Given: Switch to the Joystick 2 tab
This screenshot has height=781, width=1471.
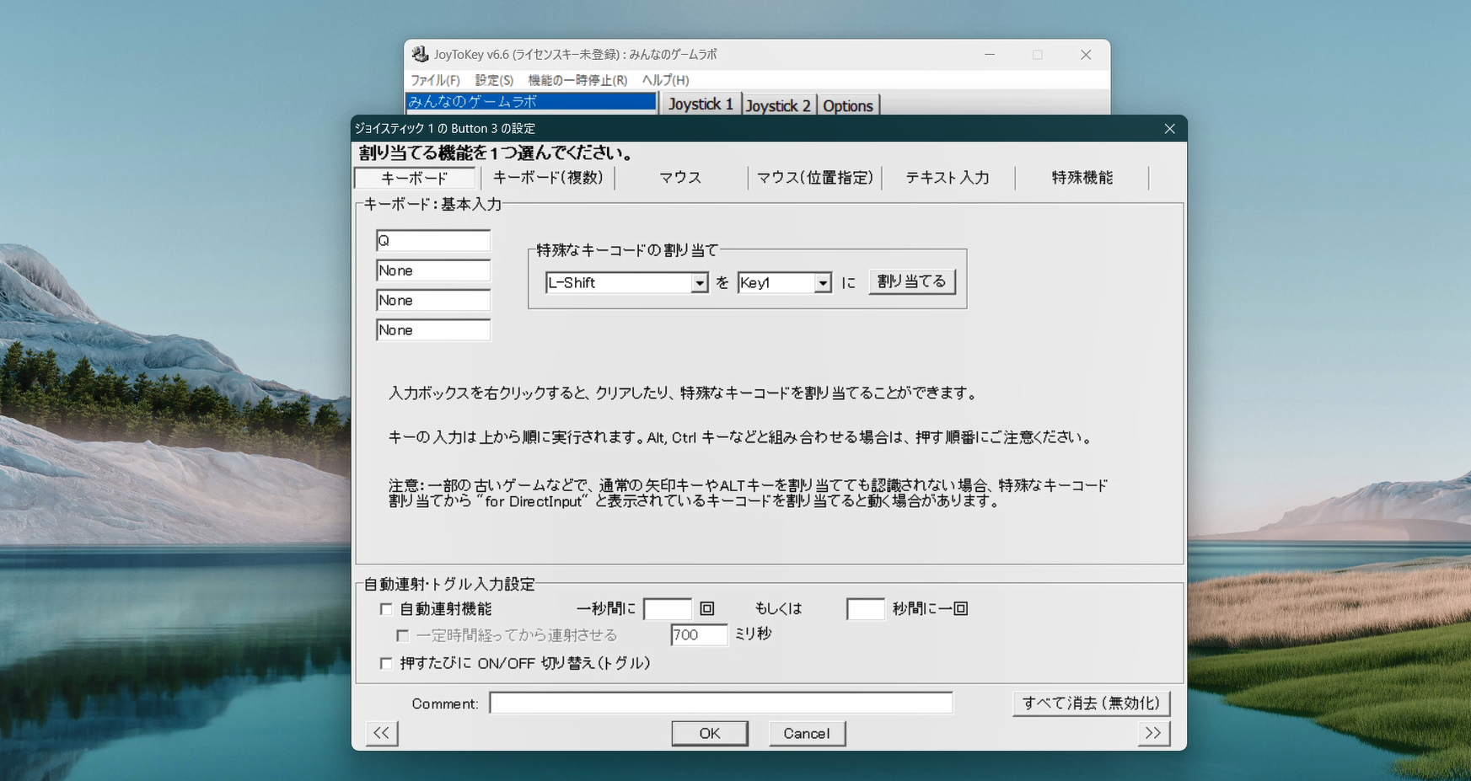Looking at the screenshot, I should [x=778, y=105].
